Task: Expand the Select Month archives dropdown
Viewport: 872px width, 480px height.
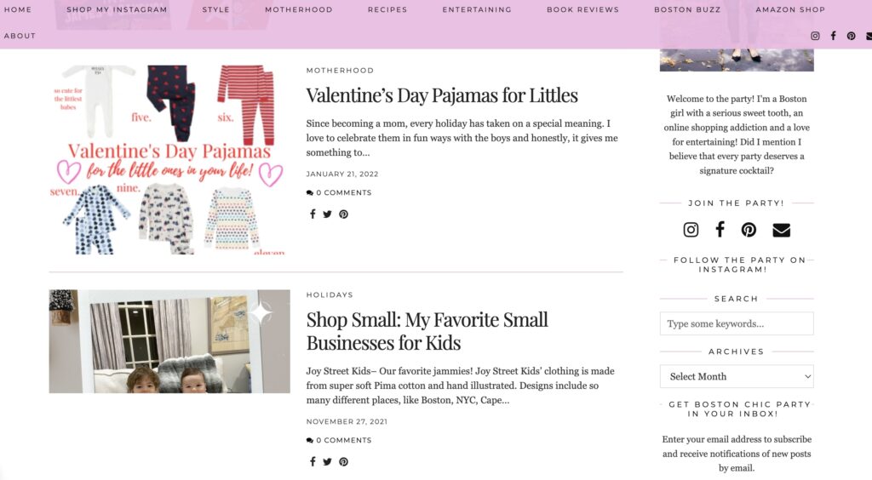Action: 737,376
